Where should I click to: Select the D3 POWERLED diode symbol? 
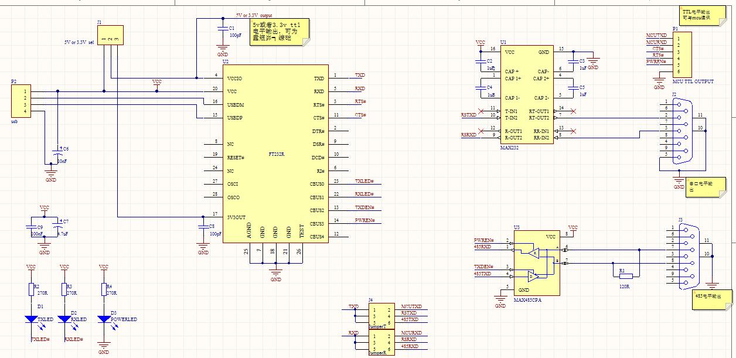[x=104, y=320]
